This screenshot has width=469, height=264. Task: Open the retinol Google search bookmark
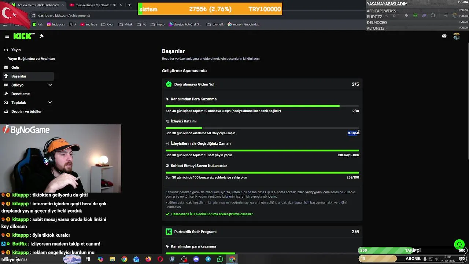[x=243, y=25]
